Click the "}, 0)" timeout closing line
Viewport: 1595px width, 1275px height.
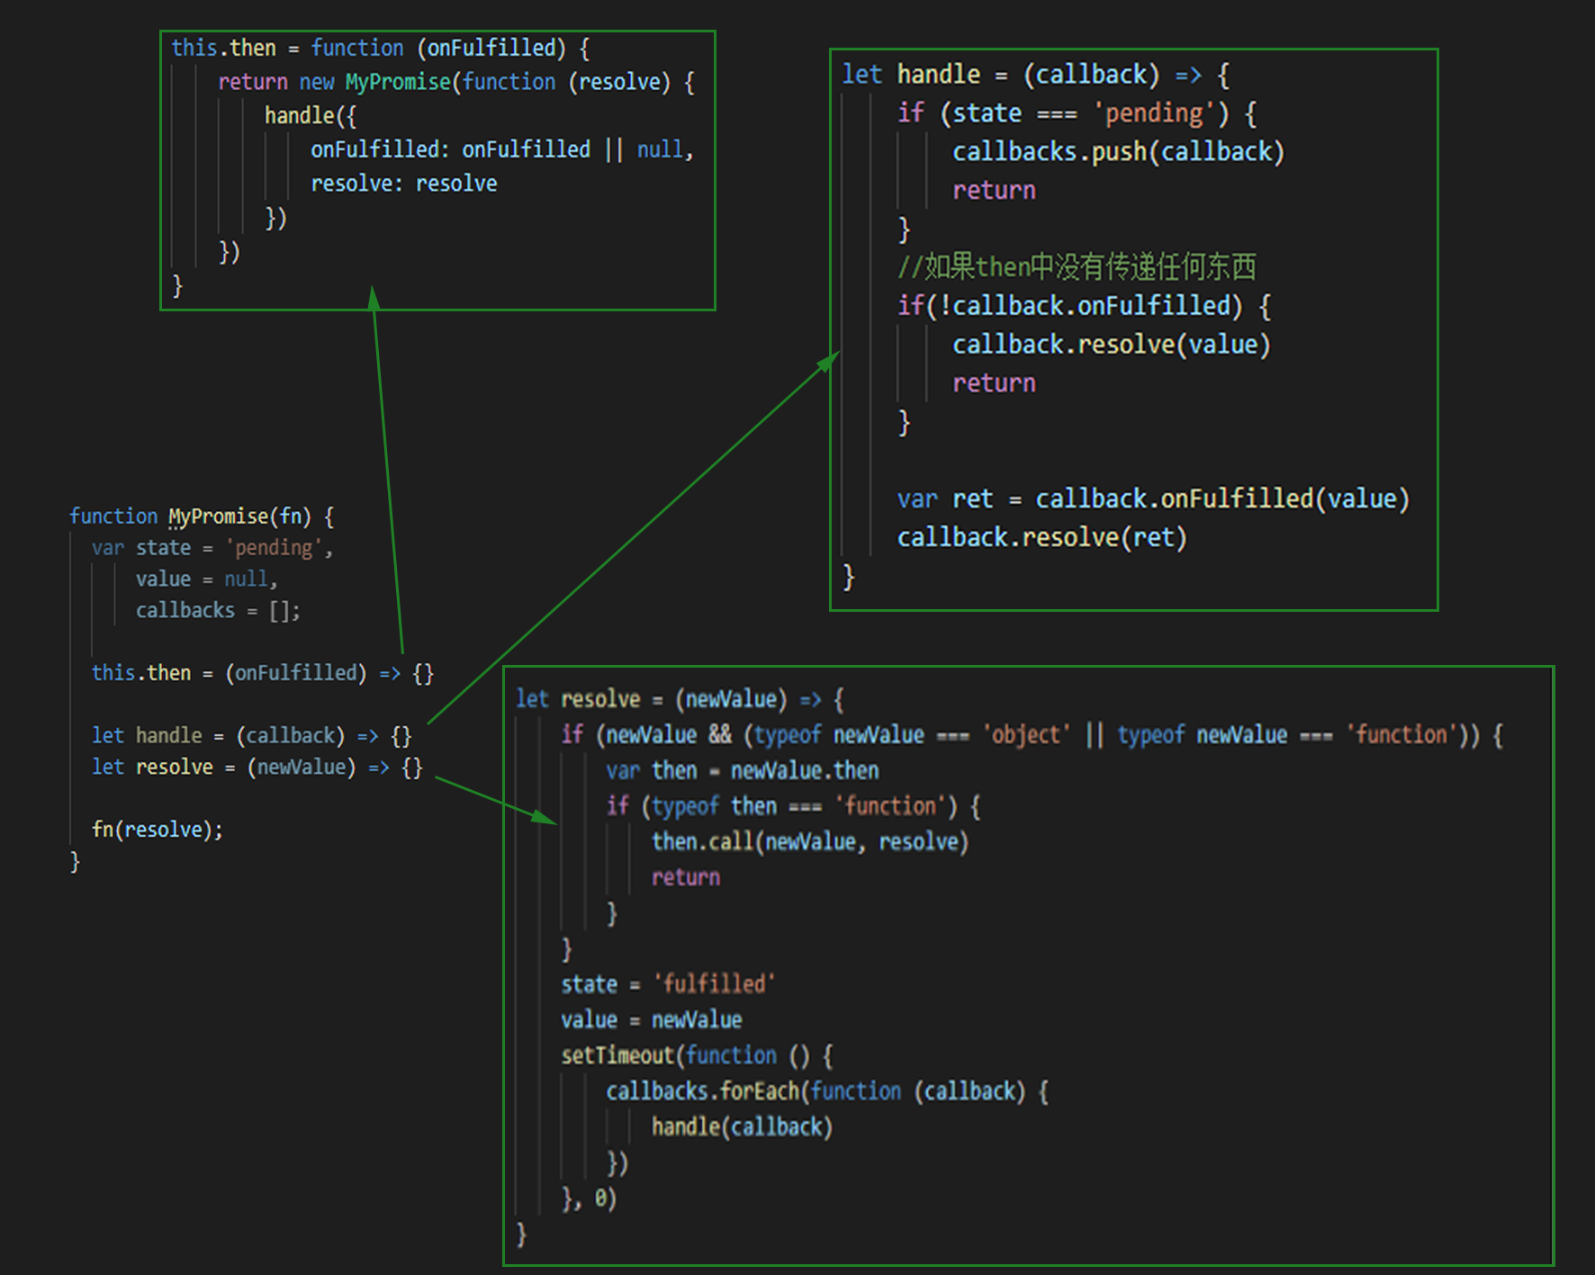click(589, 1199)
